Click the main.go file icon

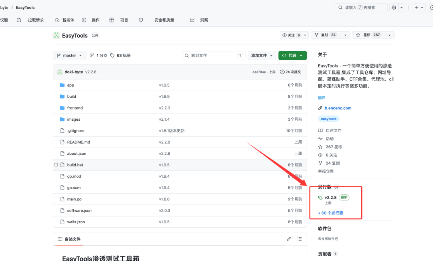(63, 199)
